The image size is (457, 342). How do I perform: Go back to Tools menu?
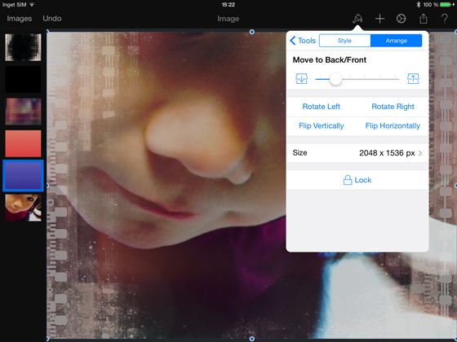pyautogui.click(x=303, y=41)
